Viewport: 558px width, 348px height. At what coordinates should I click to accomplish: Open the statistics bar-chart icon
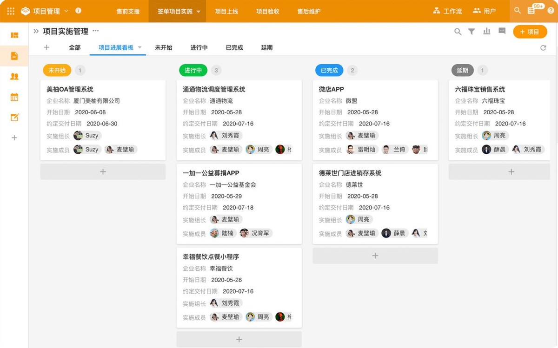(x=486, y=32)
